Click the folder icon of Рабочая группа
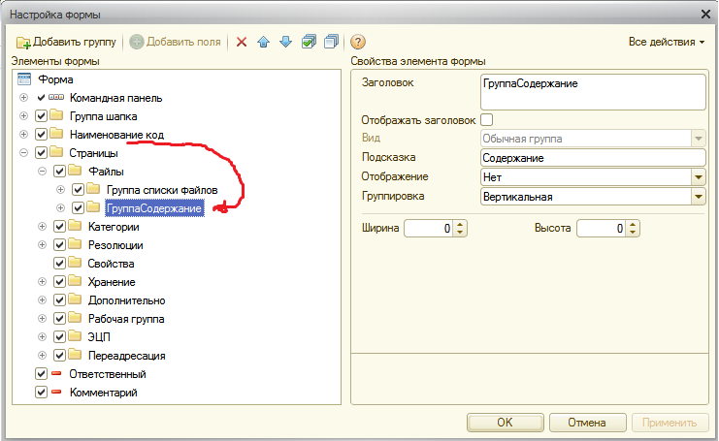This screenshot has width=719, height=441. (75, 317)
